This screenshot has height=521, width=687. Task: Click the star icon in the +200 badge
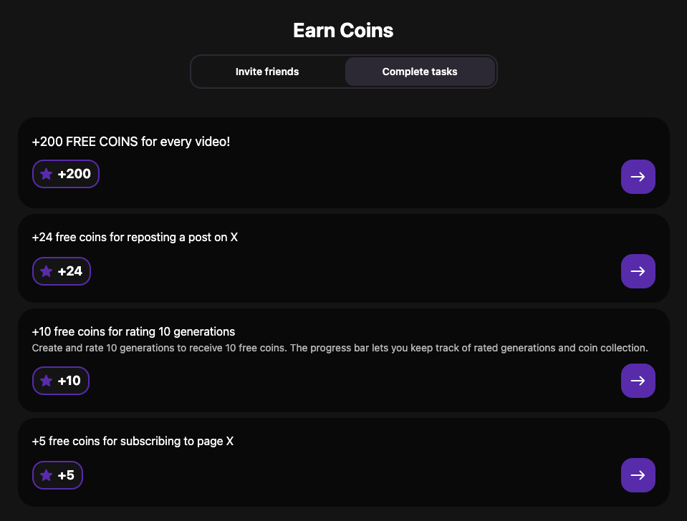pyautogui.click(x=47, y=174)
